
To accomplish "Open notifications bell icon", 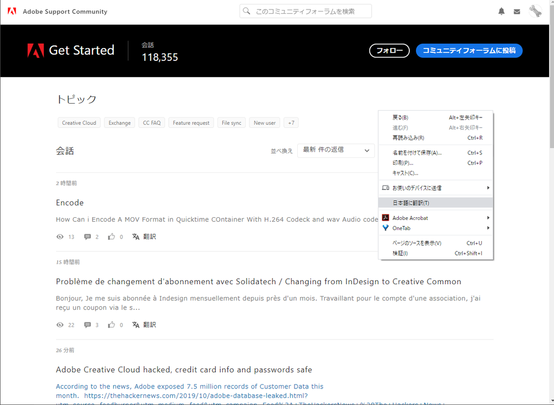I will 501,11.
